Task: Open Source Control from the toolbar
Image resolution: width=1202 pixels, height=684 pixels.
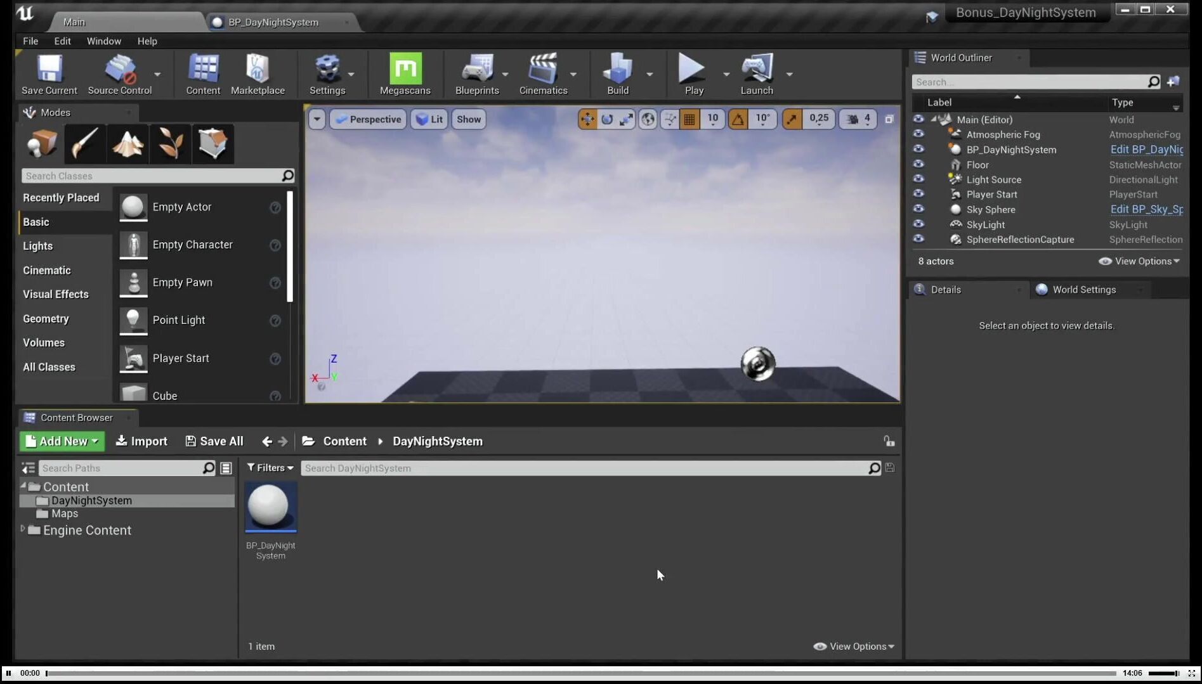Action: 120,74
